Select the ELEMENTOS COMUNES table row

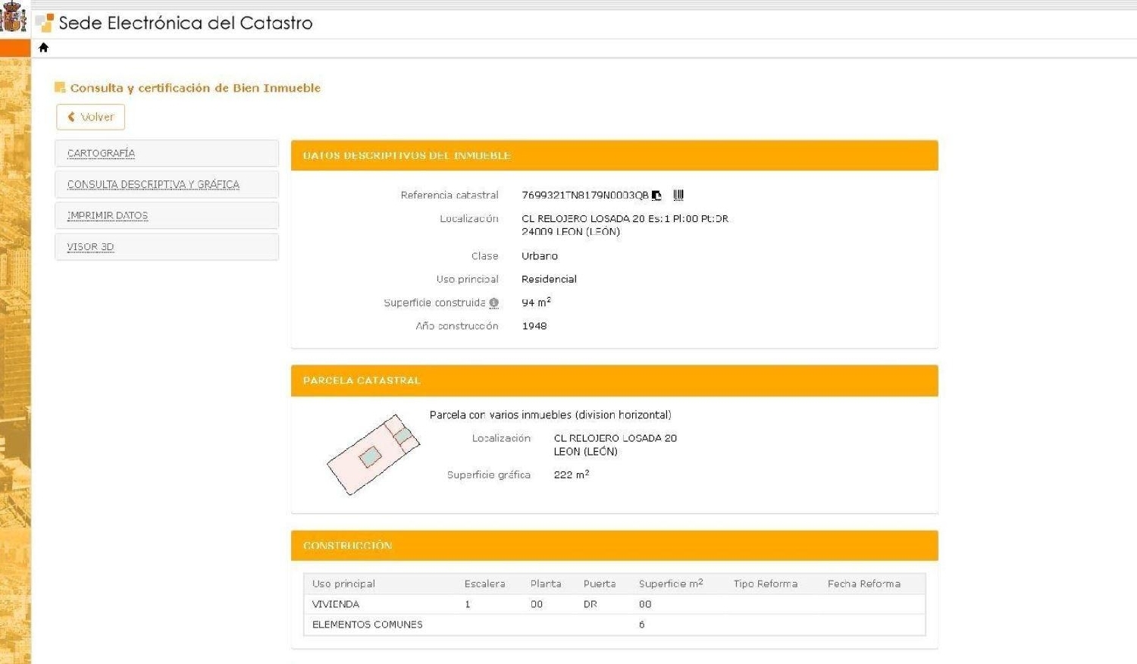[367, 625]
